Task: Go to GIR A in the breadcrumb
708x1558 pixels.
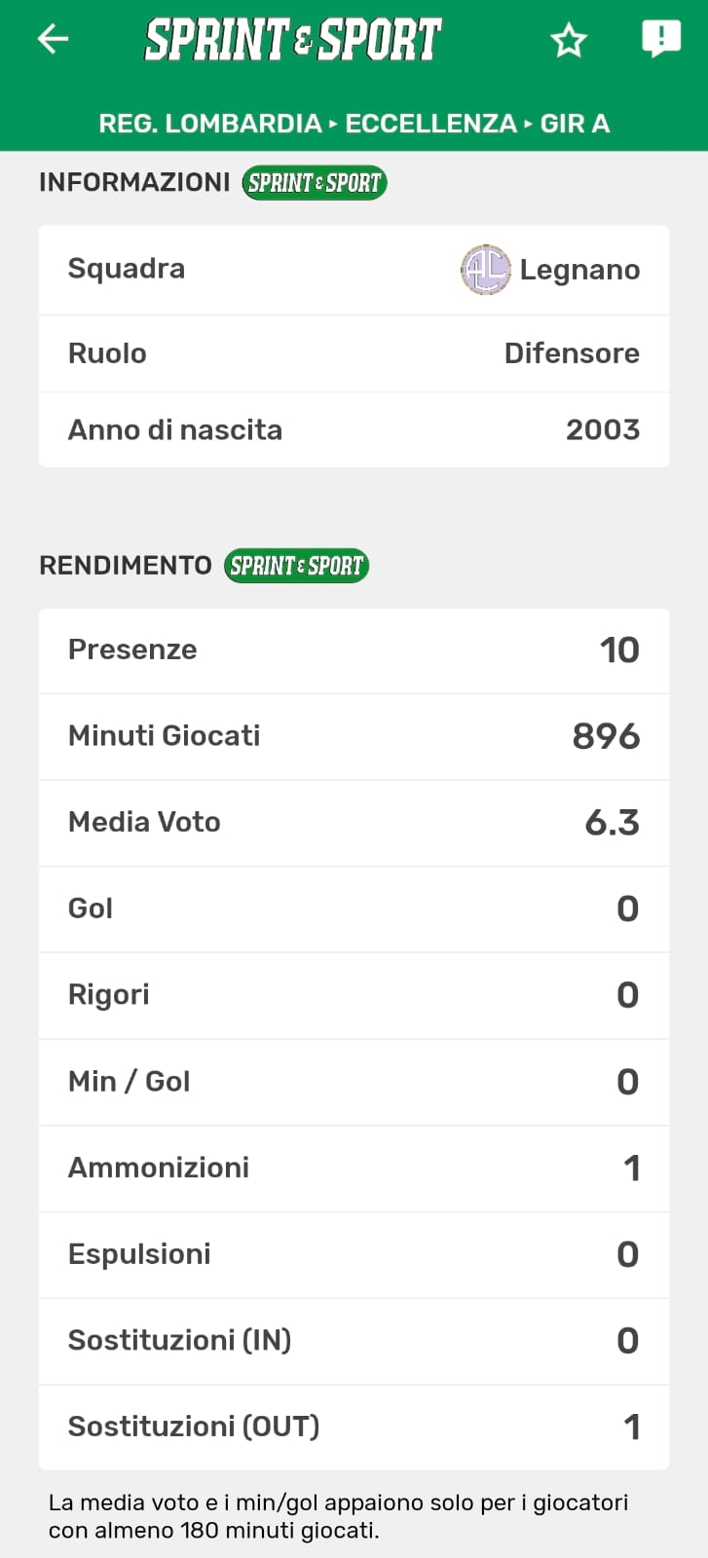Action: tap(575, 124)
